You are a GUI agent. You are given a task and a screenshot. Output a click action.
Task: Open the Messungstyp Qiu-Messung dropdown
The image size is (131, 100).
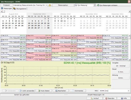coord(94,5)
